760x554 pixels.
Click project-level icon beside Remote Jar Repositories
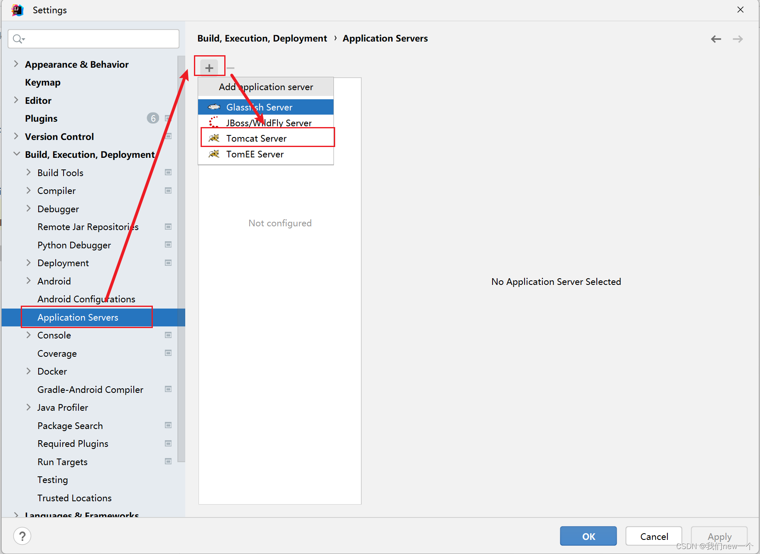[168, 227]
